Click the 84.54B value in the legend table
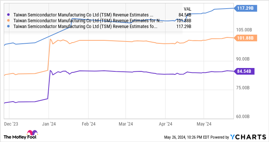This screenshot has width=269, height=142. (185, 15)
